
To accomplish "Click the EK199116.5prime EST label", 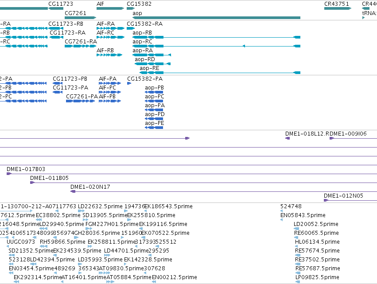I will (163, 224).
